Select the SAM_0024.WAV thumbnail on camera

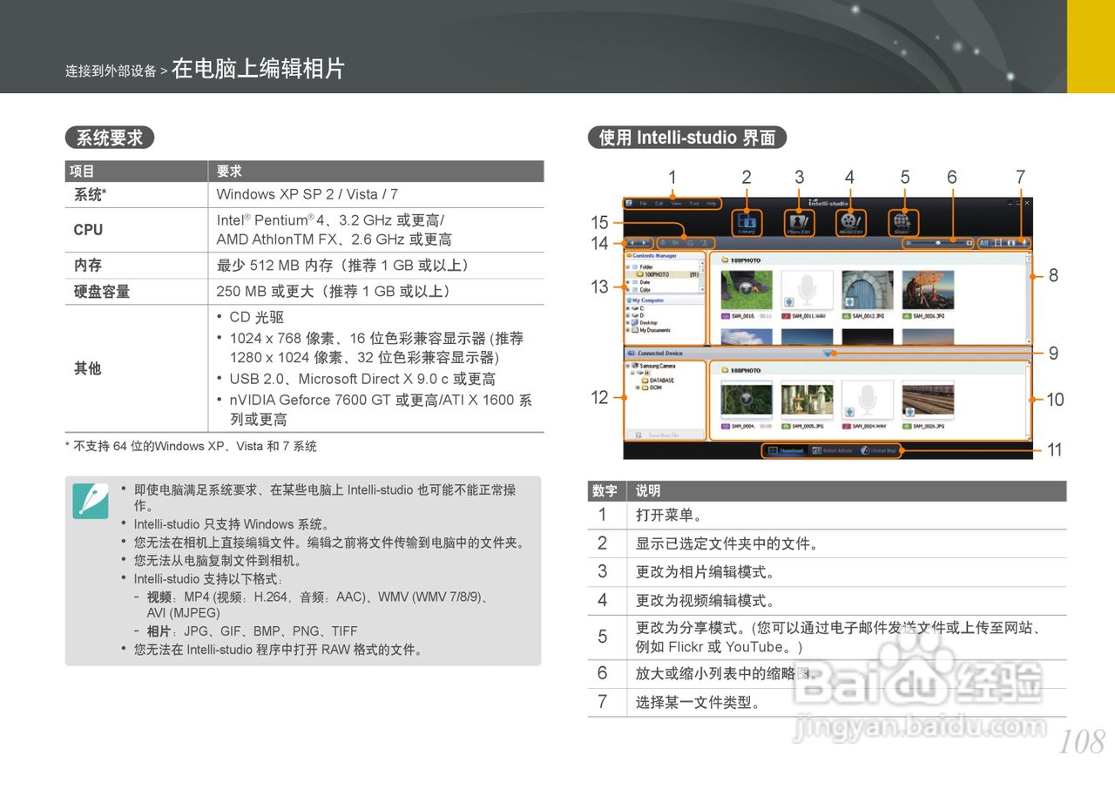[868, 400]
